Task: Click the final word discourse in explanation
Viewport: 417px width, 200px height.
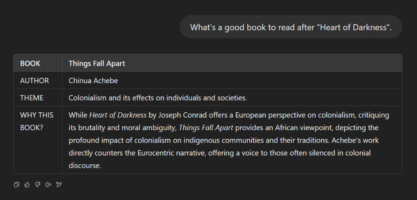Action: pyautogui.click(x=85, y=165)
